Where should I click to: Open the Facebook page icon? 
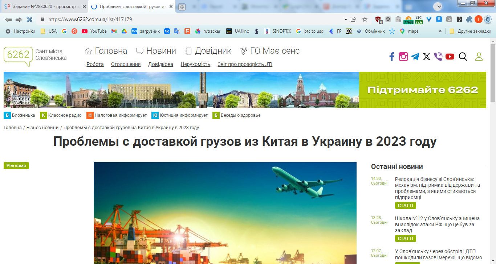[x=392, y=57]
